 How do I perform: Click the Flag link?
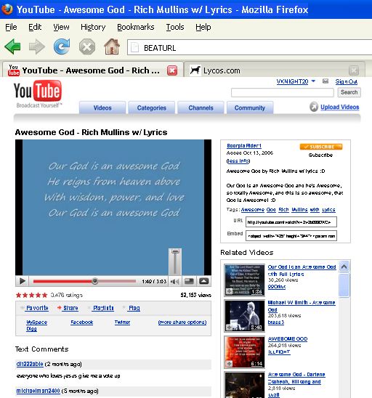coord(134,308)
